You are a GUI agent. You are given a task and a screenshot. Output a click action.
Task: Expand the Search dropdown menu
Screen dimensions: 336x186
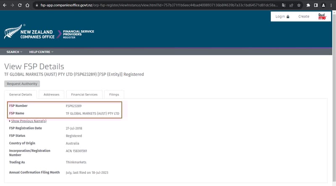coord(14,52)
